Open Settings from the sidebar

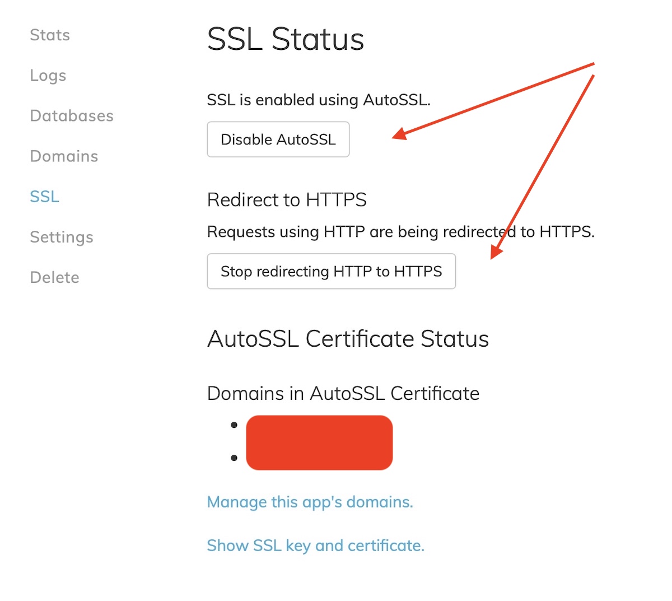62,237
